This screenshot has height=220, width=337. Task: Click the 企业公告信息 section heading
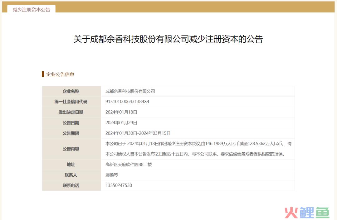60,74
